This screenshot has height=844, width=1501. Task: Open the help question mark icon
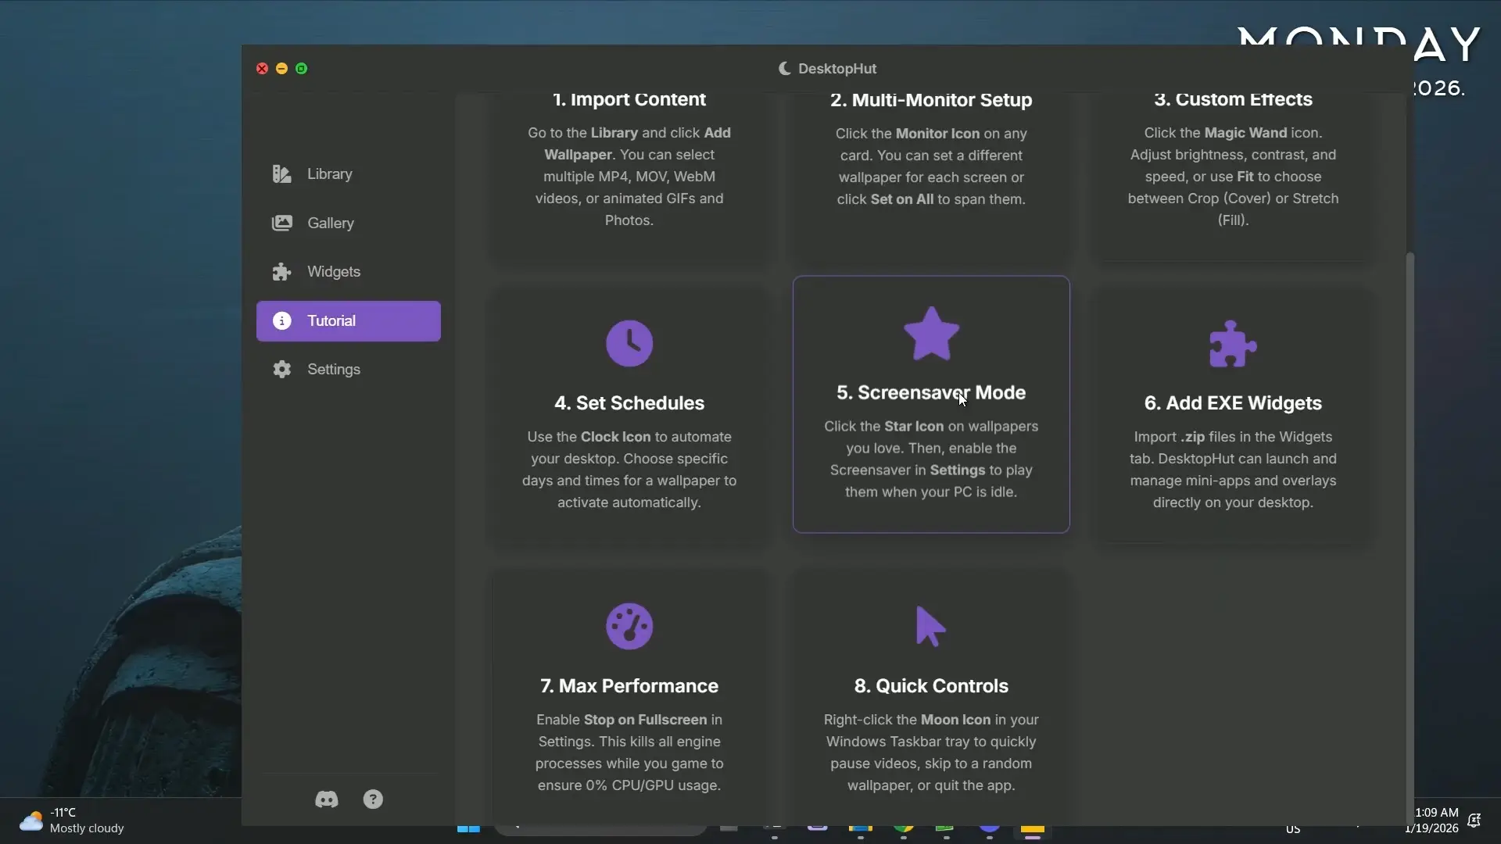coord(373,799)
